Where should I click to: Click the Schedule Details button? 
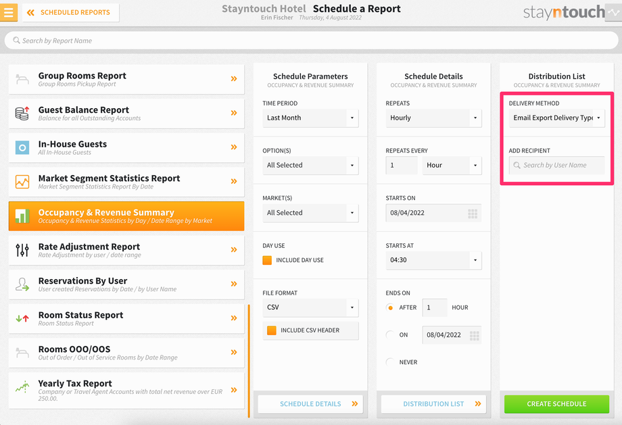point(310,404)
